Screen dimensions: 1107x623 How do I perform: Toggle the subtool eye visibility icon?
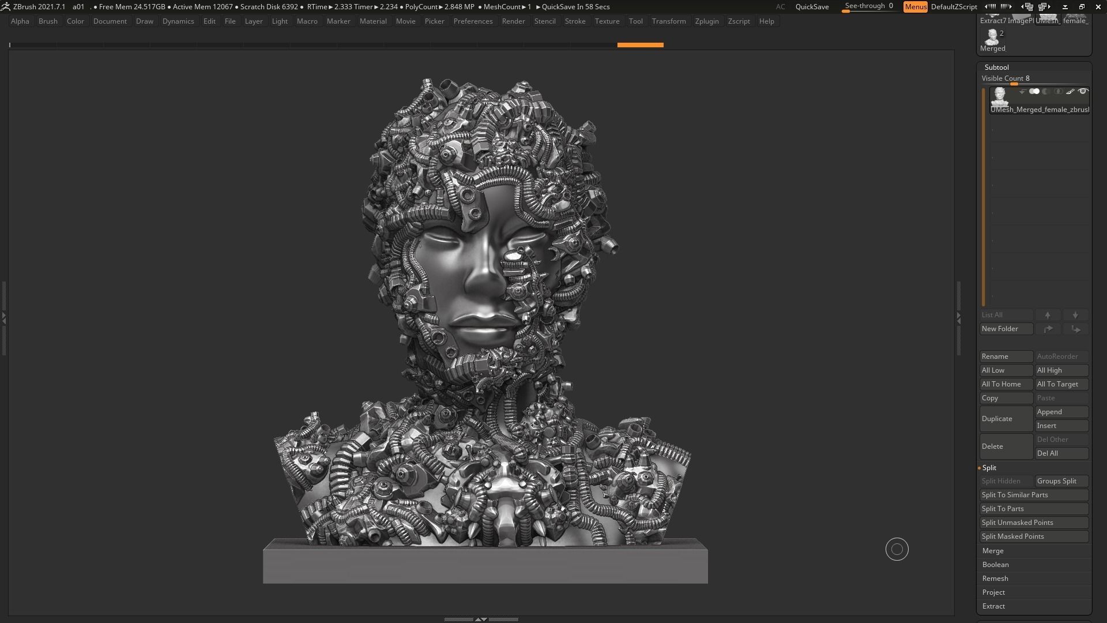click(1083, 92)
